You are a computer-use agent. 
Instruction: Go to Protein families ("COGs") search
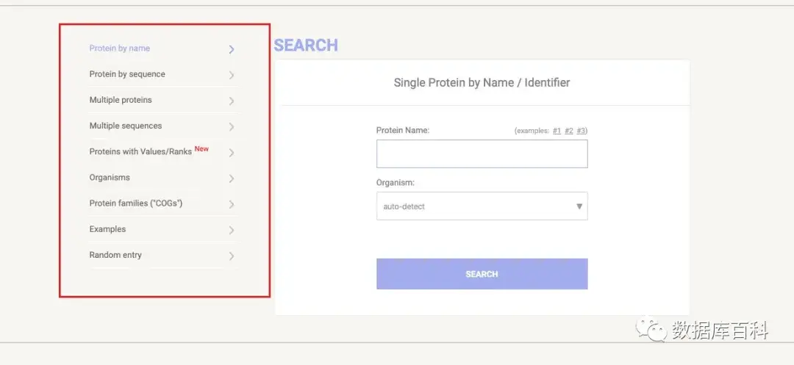[x=136, y=203]
